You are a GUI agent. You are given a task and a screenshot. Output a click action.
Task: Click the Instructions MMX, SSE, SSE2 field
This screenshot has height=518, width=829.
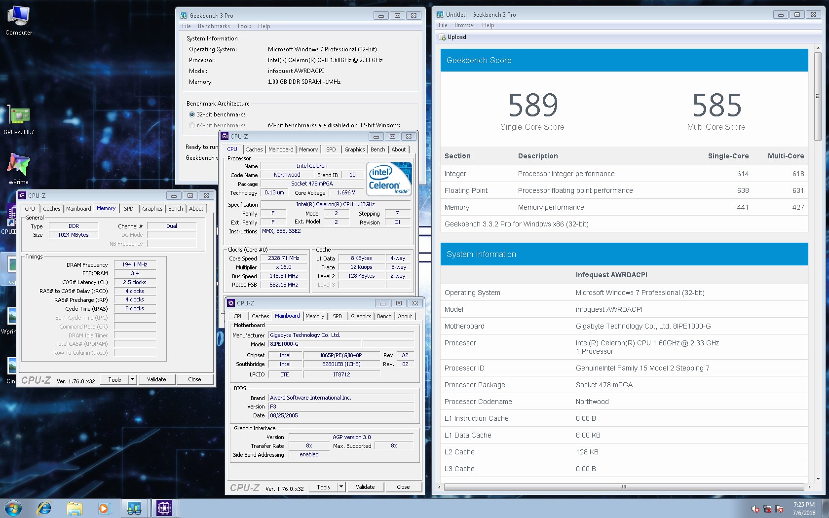[x=336, y=234]
